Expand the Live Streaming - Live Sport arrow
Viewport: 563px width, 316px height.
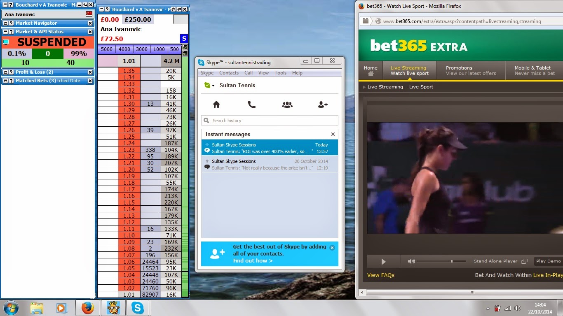coord(364,87)
